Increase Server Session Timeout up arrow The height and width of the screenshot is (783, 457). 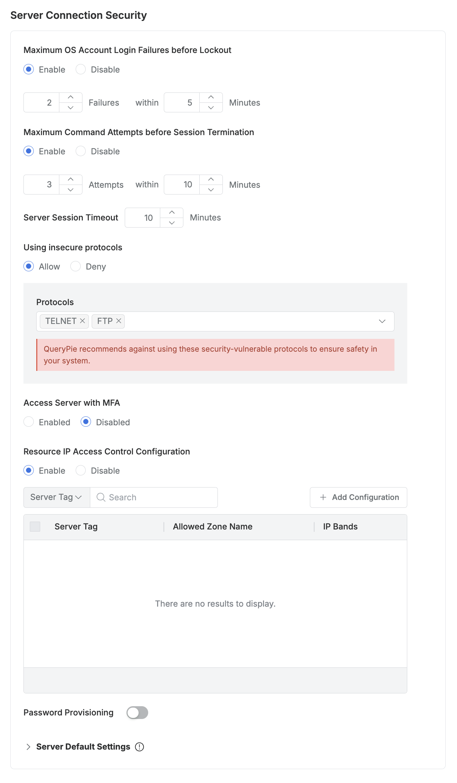click(x=172, y=213)
